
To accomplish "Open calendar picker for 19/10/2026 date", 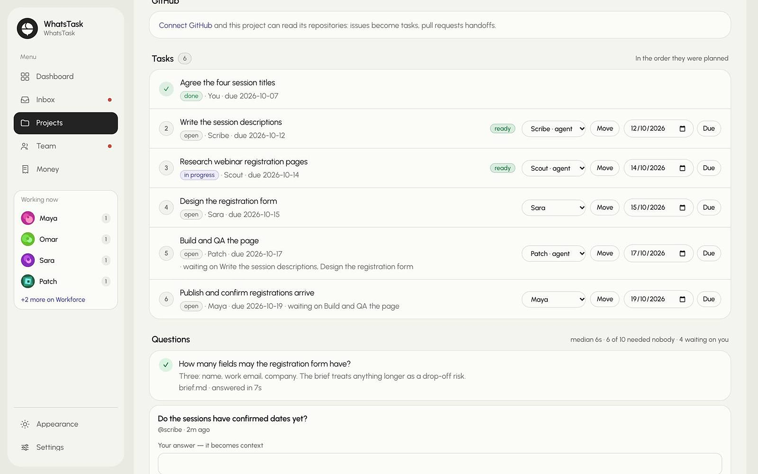I will pyautogui.click(x=682, y=299).
